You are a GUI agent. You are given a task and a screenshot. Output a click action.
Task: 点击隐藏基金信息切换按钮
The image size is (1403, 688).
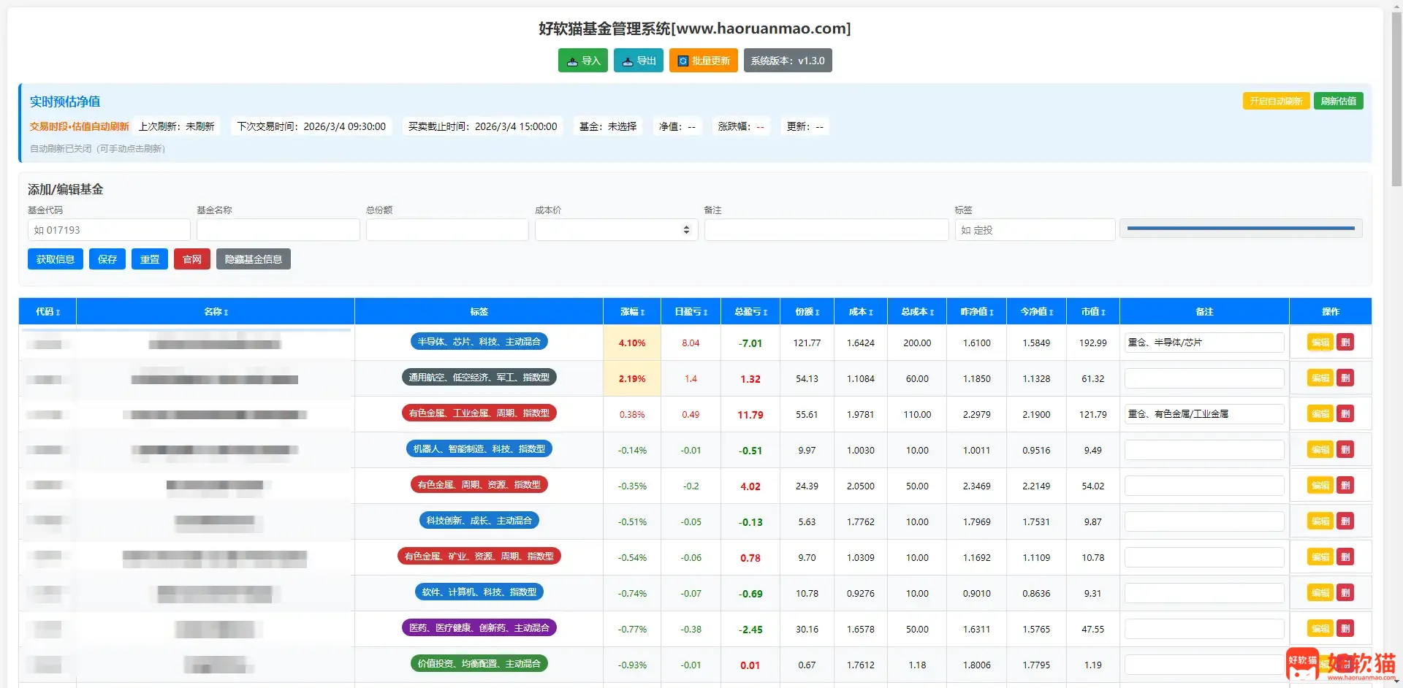coord(253,259)
